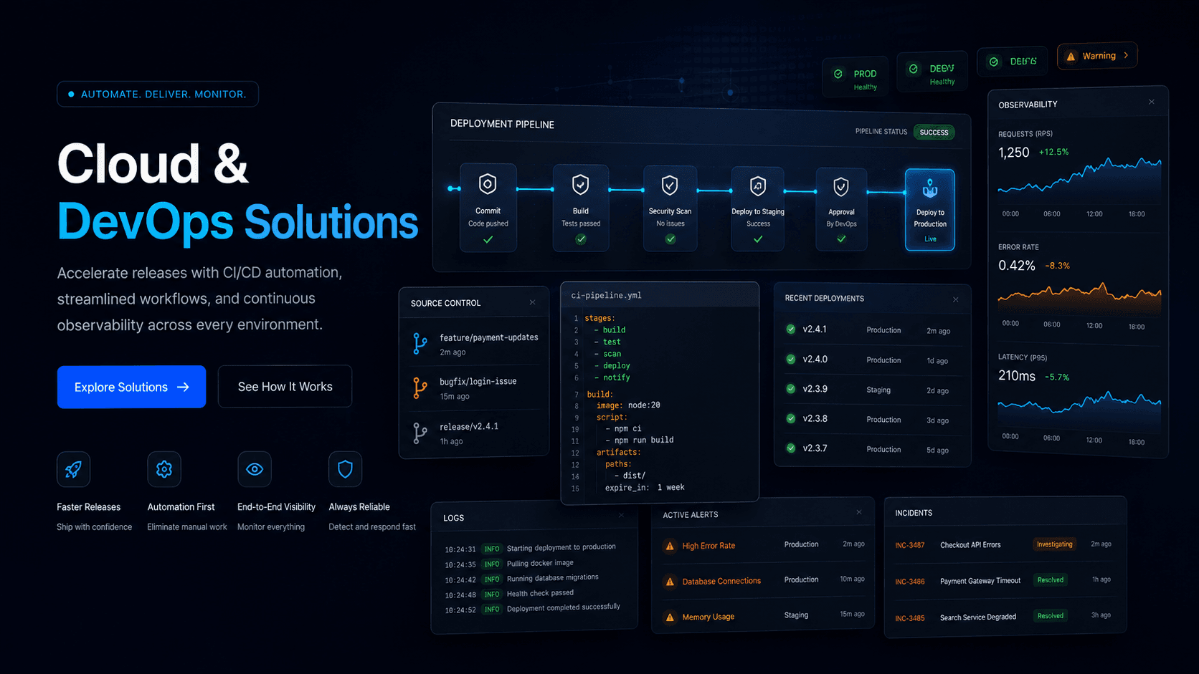Click the Faster Releases rocket icon

pyautogui.click(x=73, y=469)
